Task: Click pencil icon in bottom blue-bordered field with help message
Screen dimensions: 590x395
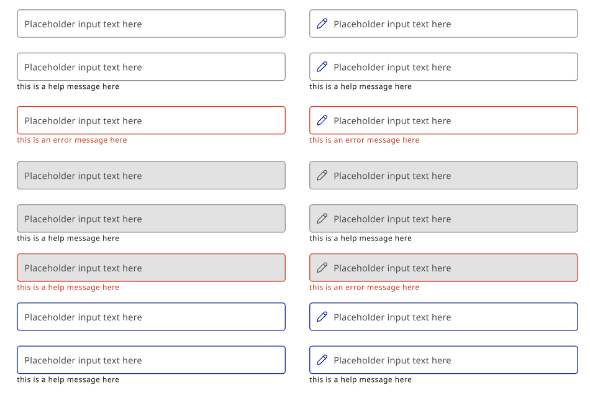Action: [322, 360]
